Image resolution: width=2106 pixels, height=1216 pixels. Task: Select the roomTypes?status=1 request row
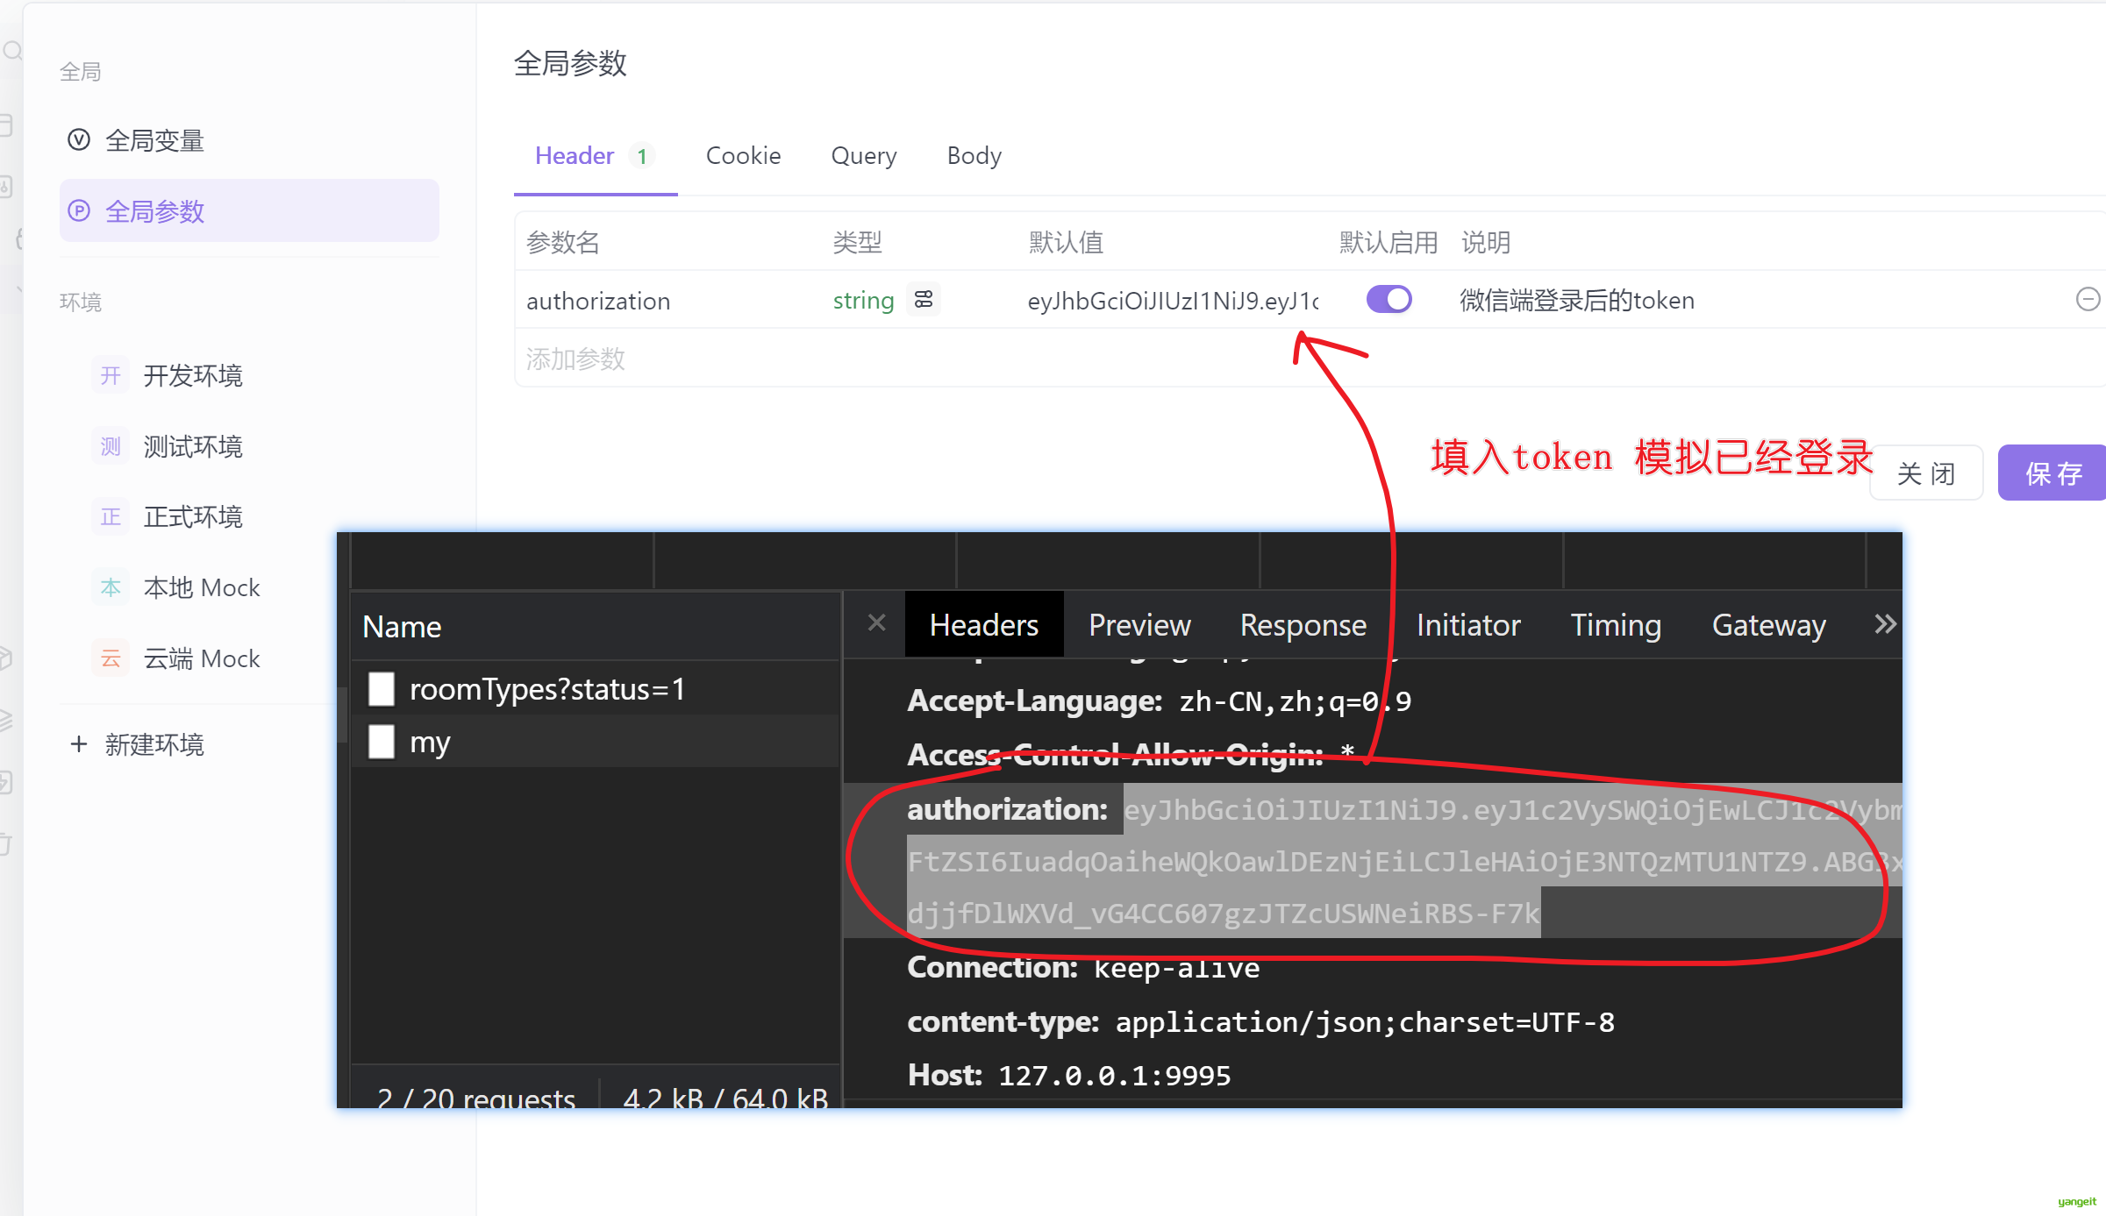(596, 689)
